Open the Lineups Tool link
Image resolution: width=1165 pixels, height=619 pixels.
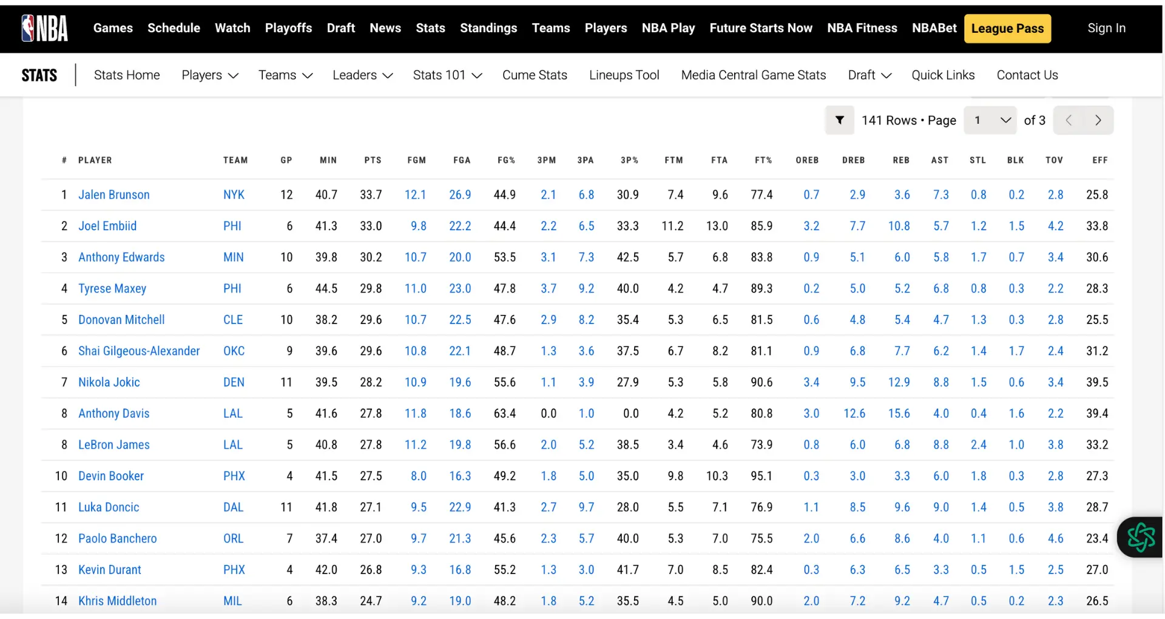(x=624, y=75)
